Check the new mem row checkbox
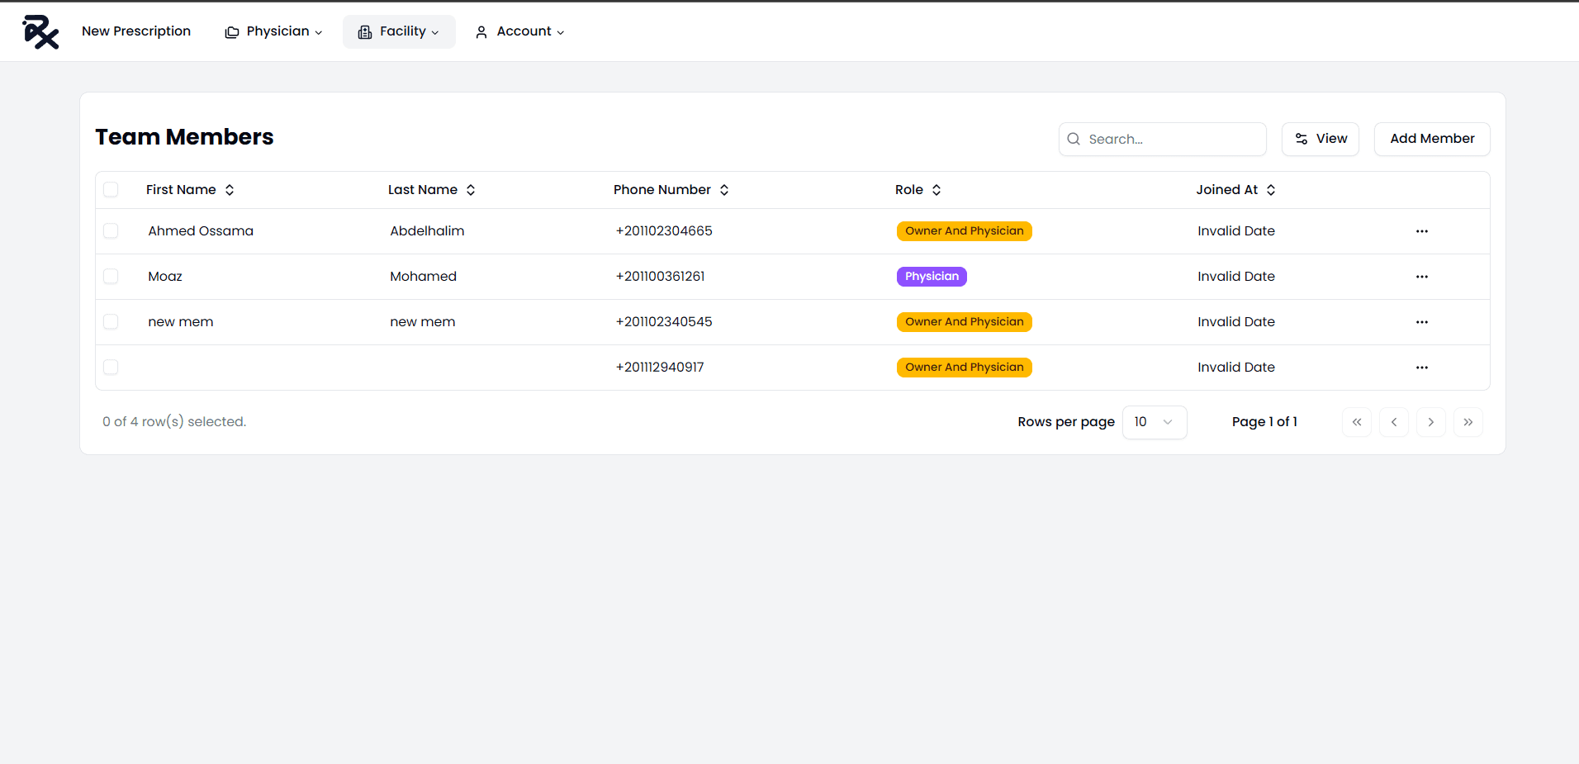 pyautogui.click(x=111, y=322)
